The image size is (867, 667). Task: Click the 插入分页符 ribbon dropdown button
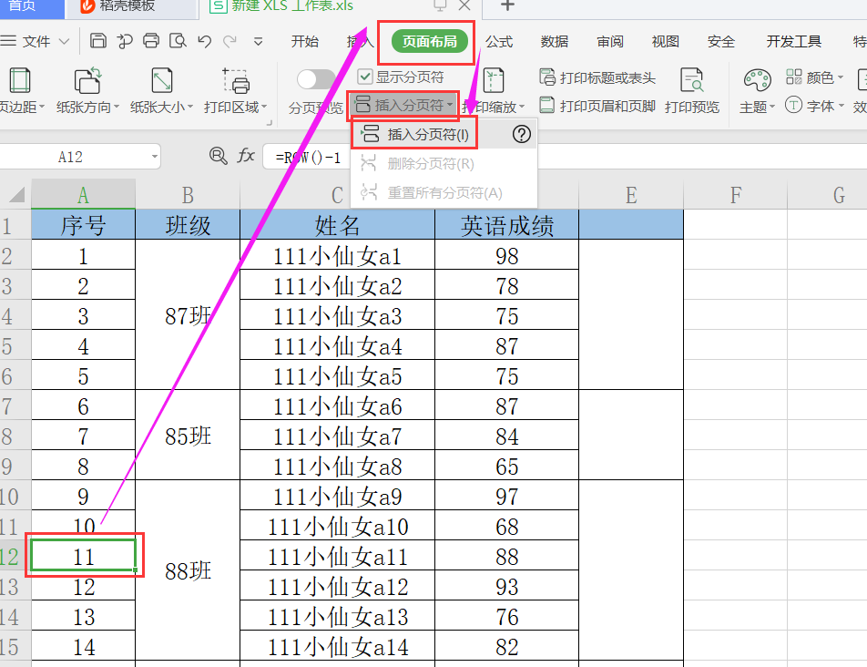point(403,105)
